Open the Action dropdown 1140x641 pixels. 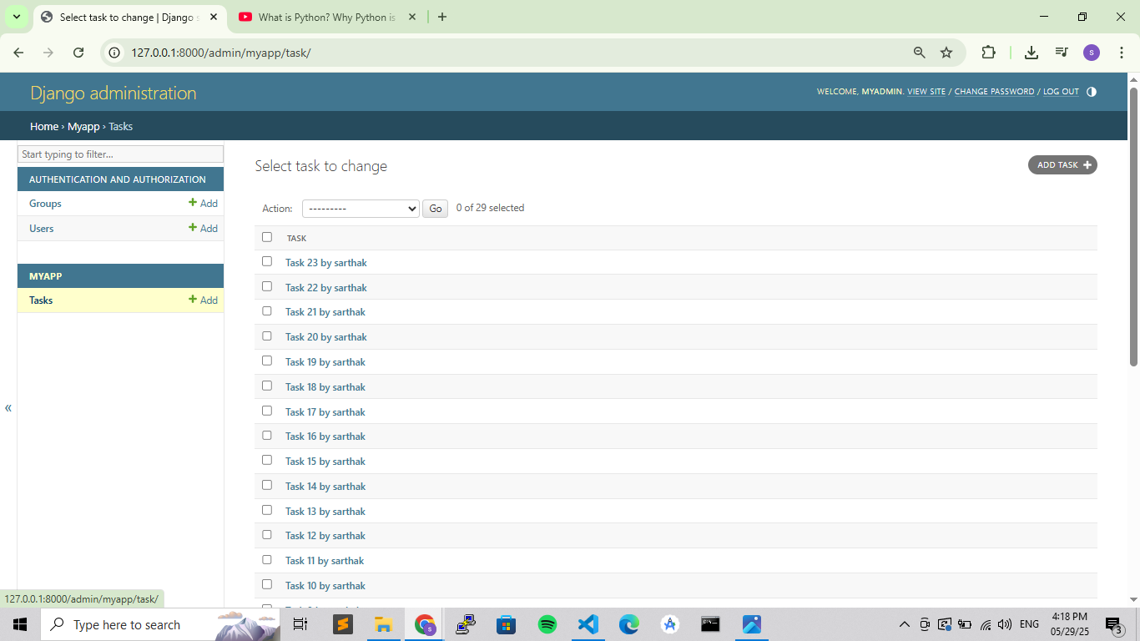click(361, 209)
